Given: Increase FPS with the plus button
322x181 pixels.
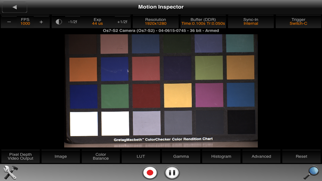Looking at the screenshot, I should pos(41,22).
